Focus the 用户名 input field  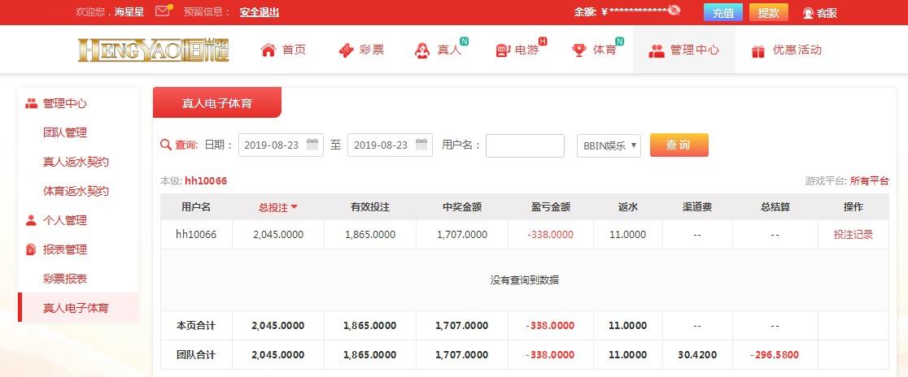pyautogui.click(x=525, y=145)
